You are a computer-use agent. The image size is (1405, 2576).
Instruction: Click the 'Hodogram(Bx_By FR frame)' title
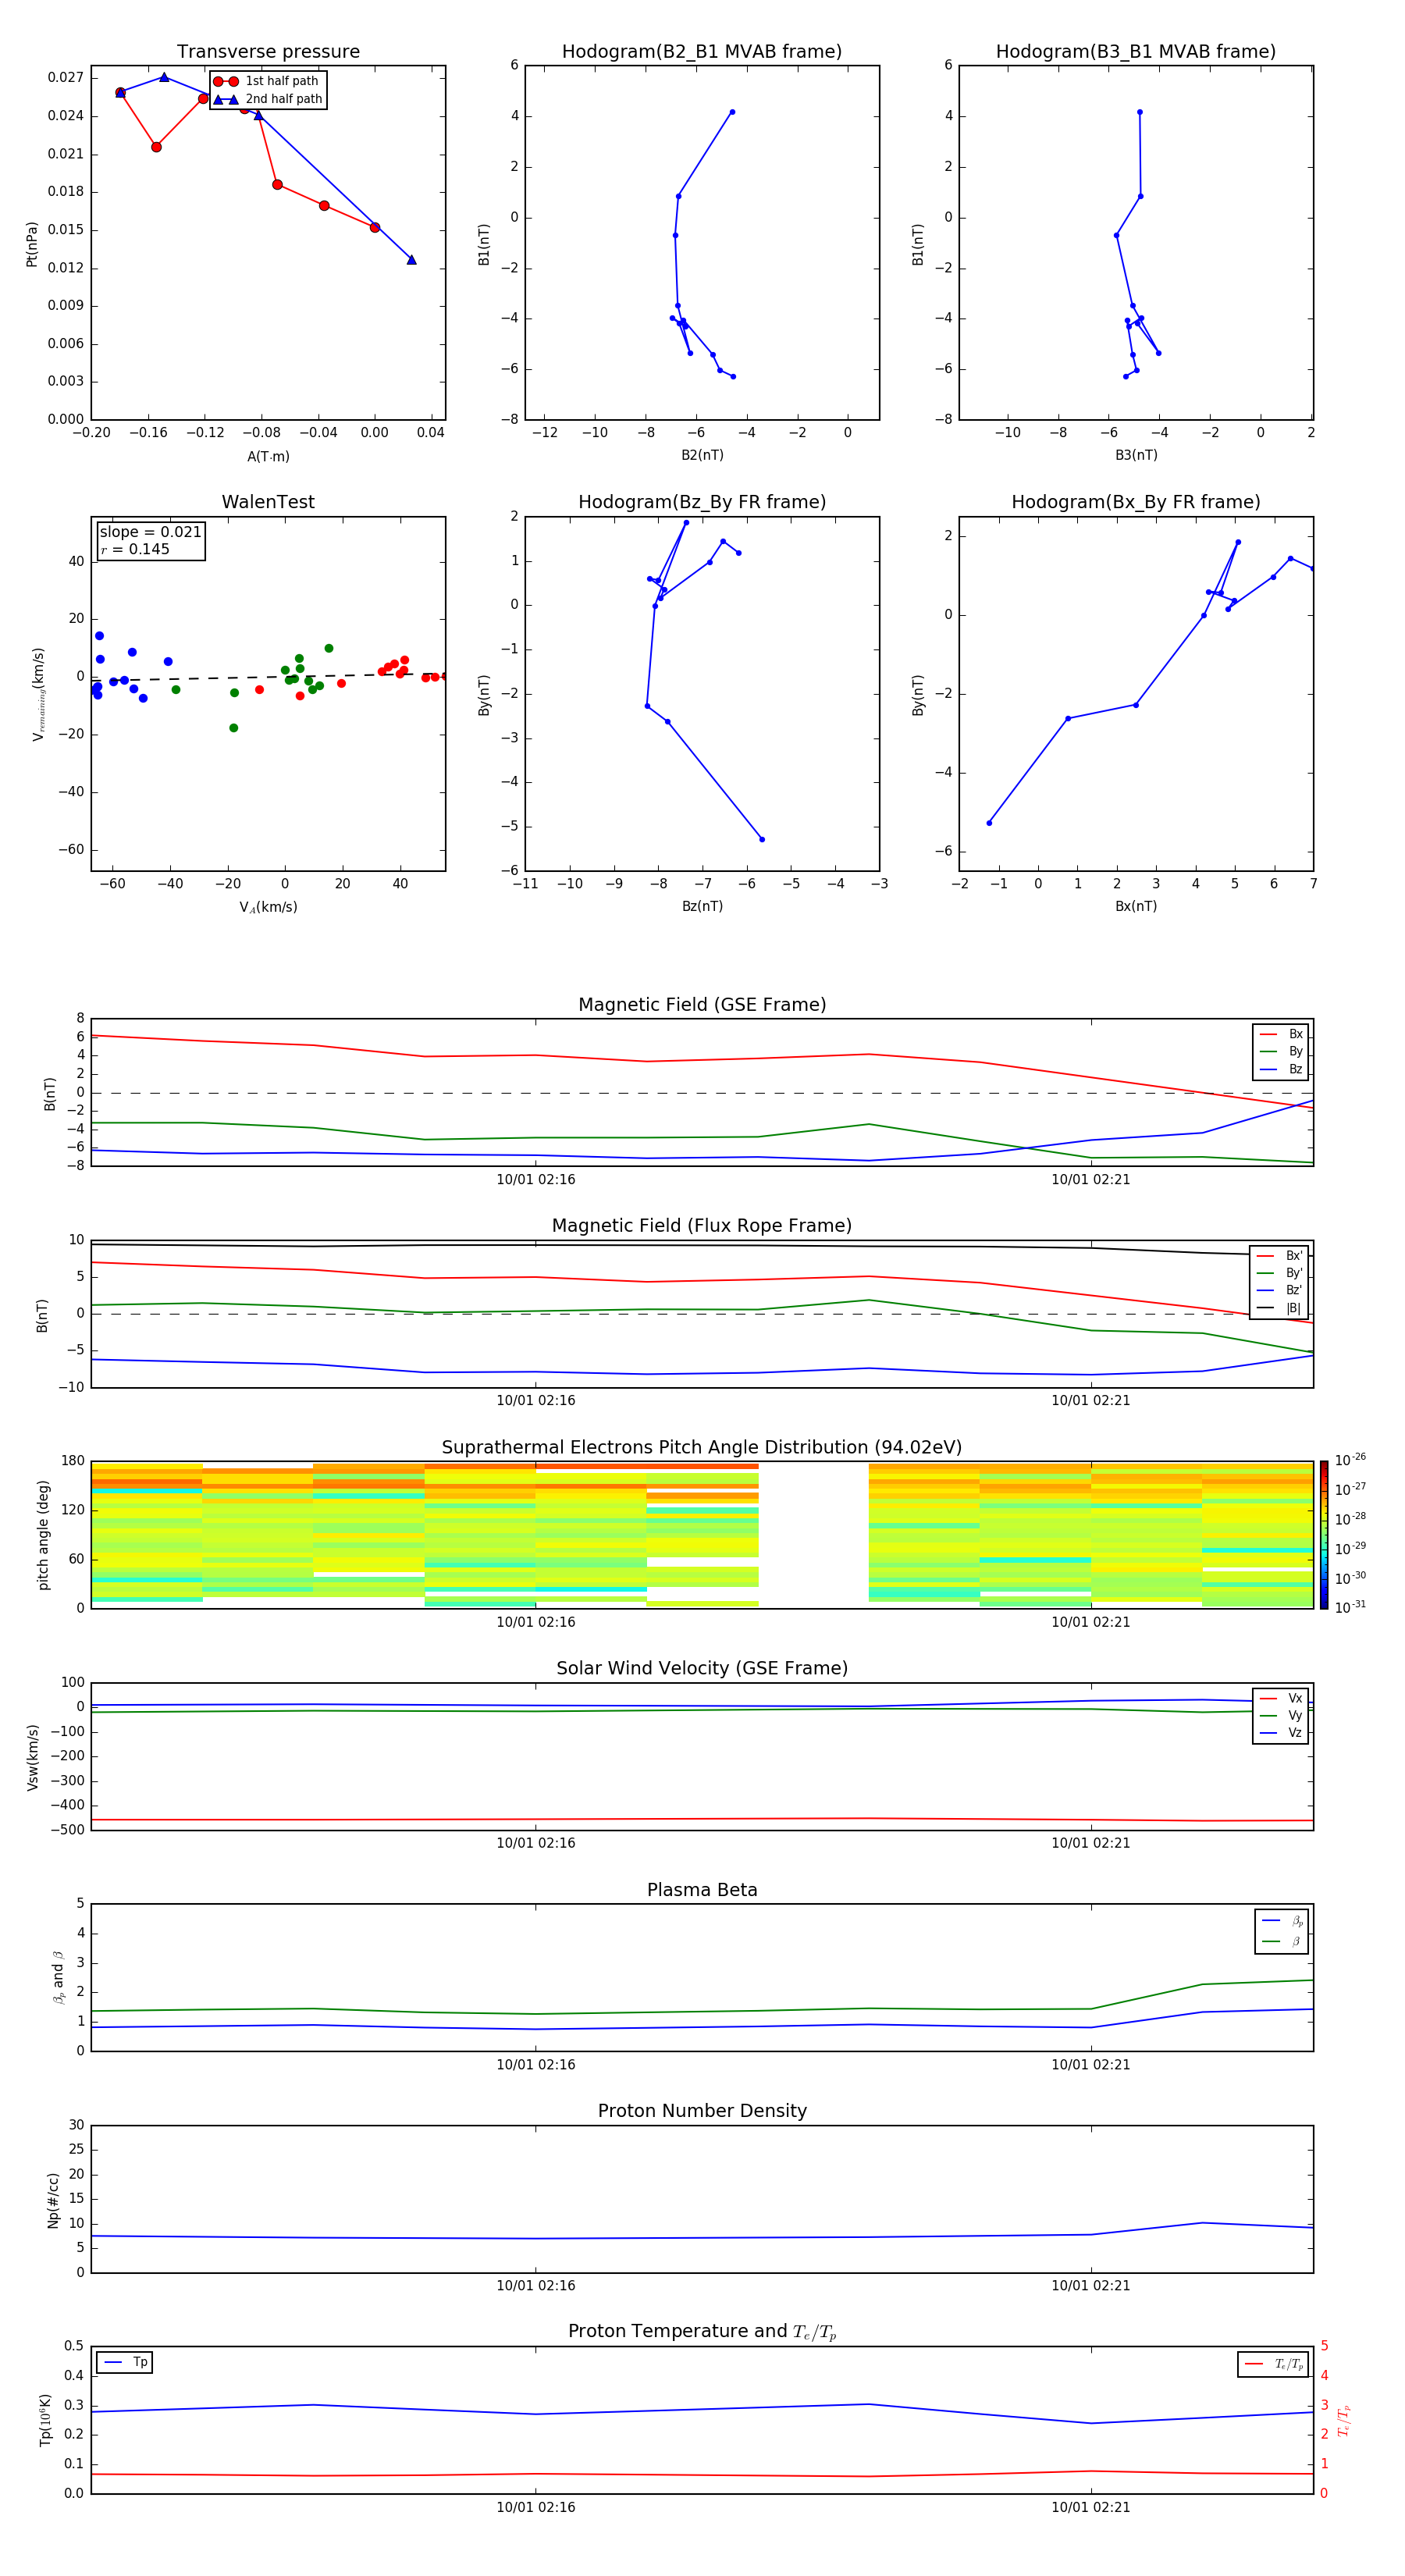click(x=1136, y=502)
